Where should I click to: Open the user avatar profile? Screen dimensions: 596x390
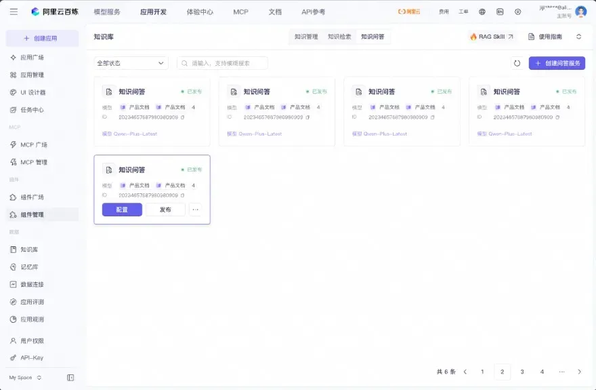(581, 12)
